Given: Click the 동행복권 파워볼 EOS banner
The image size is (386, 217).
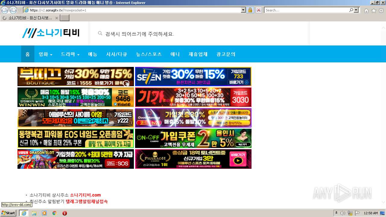Looking at the screenshot, I should tap(76, 138).
